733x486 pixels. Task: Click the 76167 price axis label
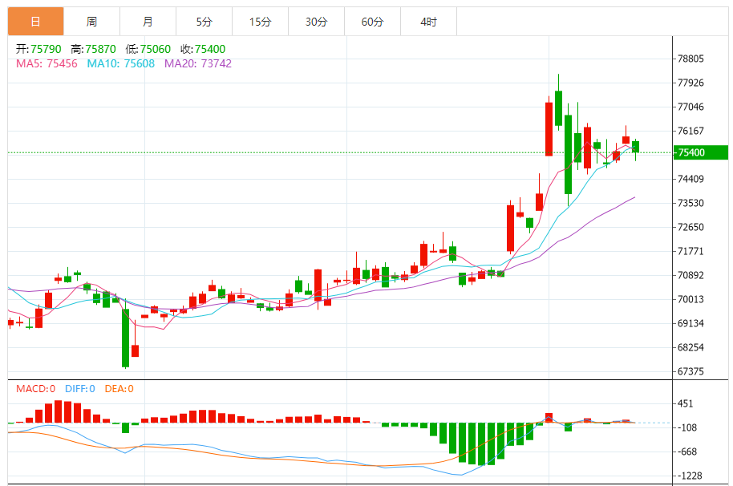690,131
